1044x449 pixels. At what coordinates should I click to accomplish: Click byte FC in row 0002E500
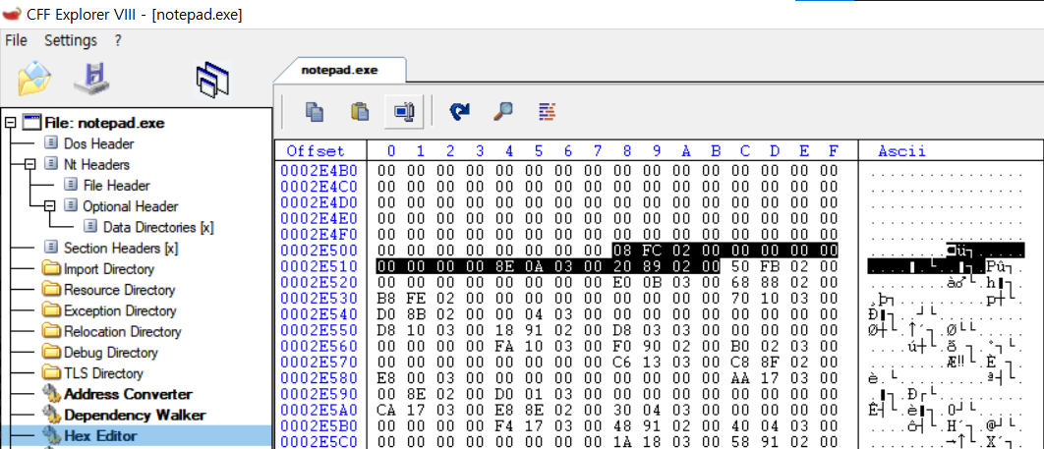pyautogui.click(x=651, y=251)
